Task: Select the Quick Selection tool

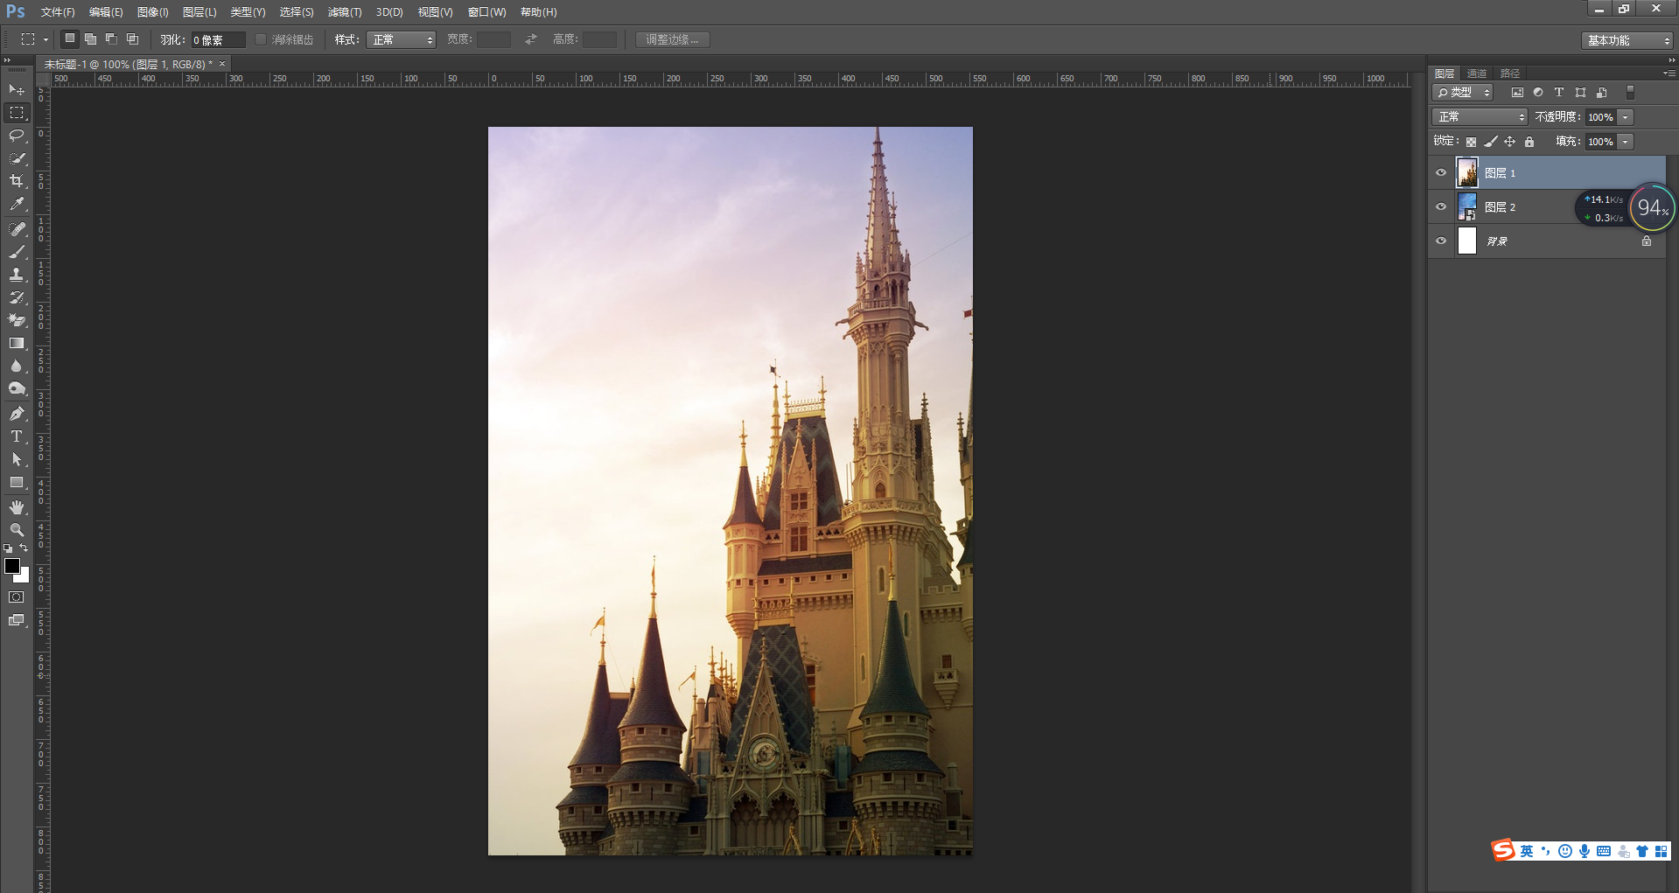Action: [x=17, y=158]
